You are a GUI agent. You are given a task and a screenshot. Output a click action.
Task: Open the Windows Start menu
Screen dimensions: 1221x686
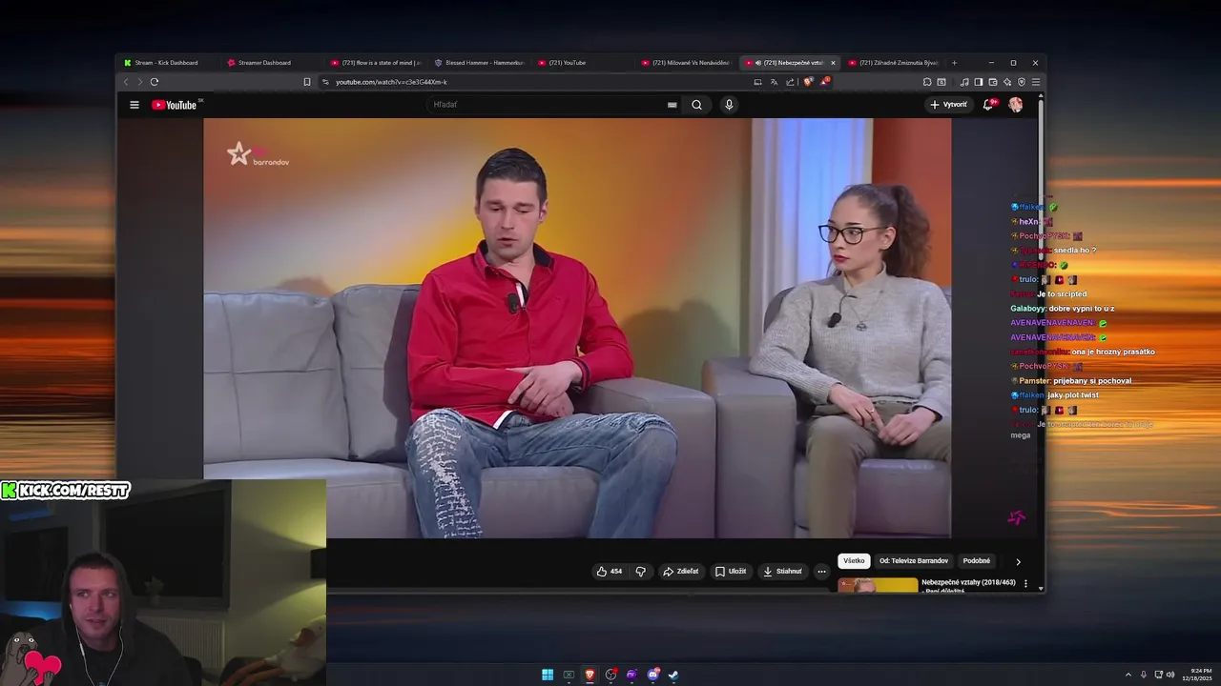[x=548, y=675]
